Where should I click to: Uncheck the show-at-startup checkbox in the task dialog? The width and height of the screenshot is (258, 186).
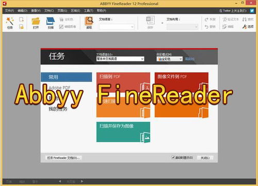[x=173, y=157]
